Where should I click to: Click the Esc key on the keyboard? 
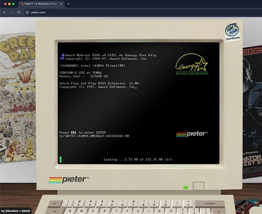(55, 204)
